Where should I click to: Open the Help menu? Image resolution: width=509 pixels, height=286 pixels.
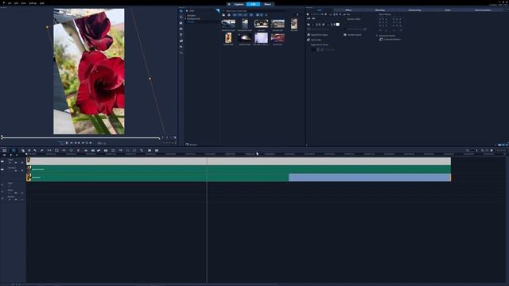coord(42,3)
